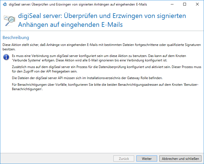Click paragraph starting 'Diese Aktion stellt sicher'

(102, 47)
